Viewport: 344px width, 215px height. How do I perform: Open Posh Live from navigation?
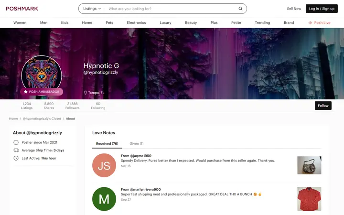pos(320,22)
